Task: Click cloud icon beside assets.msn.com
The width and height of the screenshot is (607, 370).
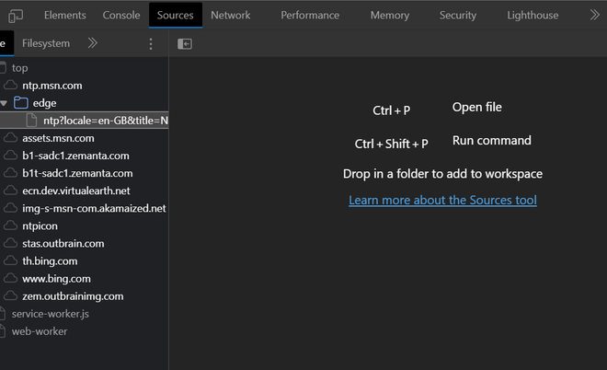Action: click(x=11, y=138)
